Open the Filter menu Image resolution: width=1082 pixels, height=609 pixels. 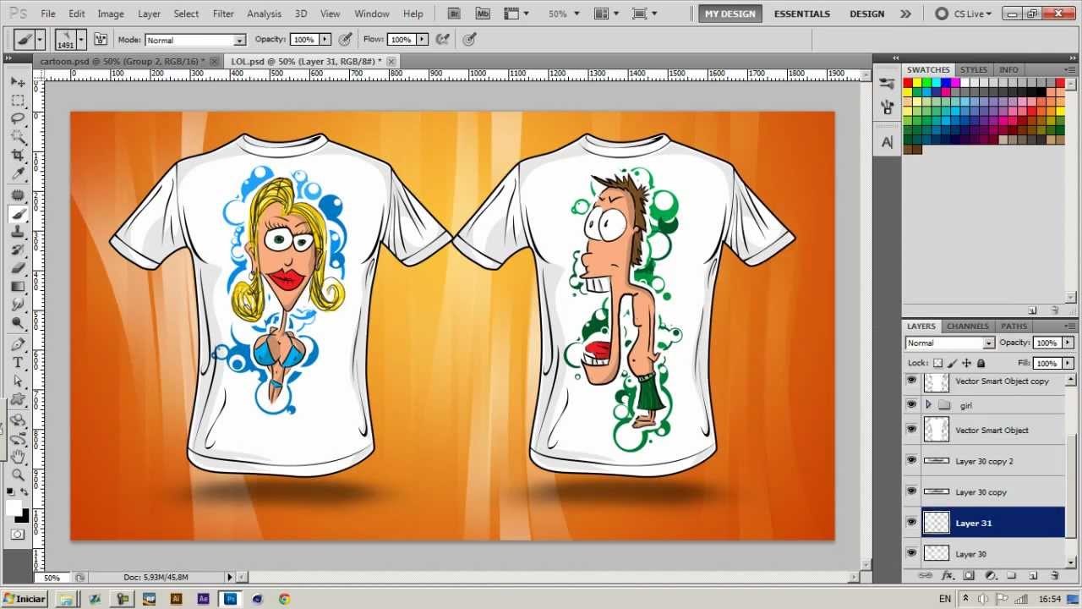tap(223, 14)
